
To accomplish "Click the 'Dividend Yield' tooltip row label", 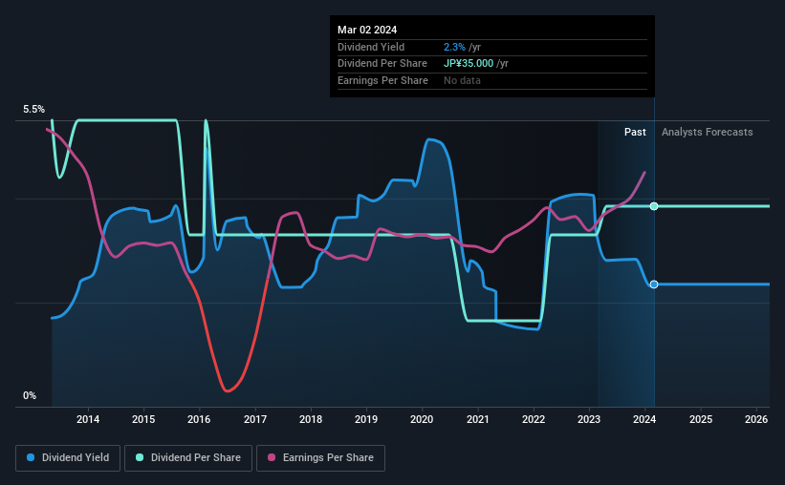I will 371,47.
